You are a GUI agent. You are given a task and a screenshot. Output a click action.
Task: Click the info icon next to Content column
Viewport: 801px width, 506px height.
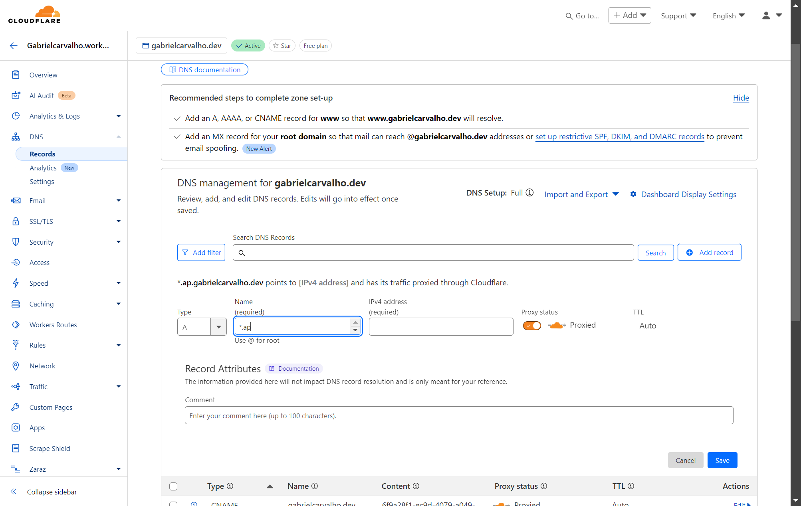coord(416,486)
